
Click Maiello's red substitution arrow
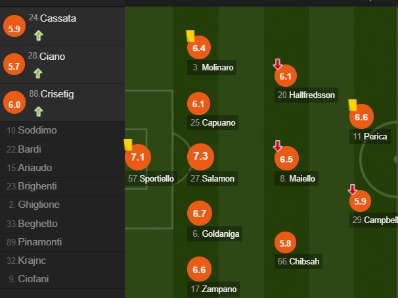click(277, 145)
